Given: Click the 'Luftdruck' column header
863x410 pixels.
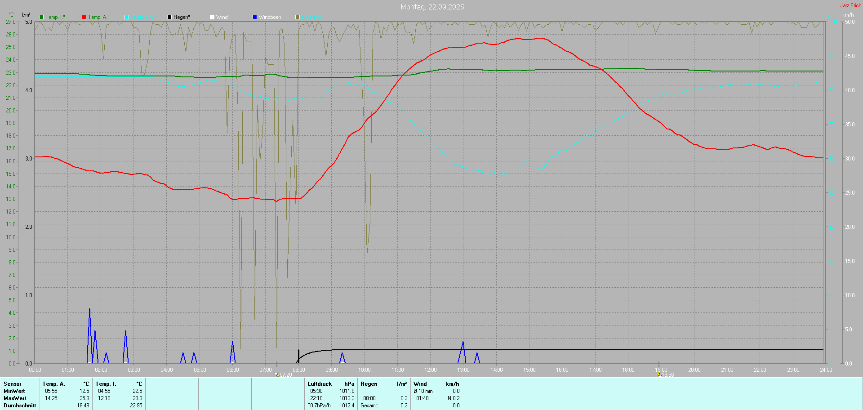Looking at the screenshot, I should click(x=320, y=384).
